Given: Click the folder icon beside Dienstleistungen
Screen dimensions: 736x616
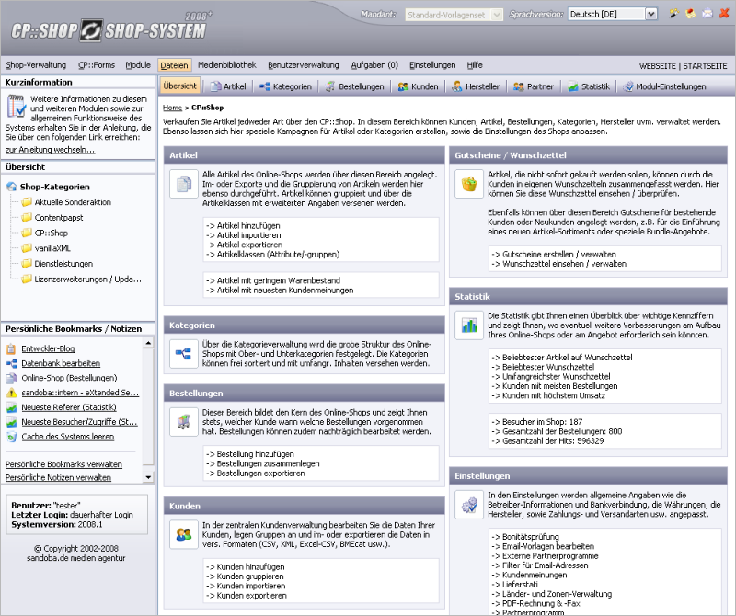Looking at the screenshot, I should (x=27, y=264).
